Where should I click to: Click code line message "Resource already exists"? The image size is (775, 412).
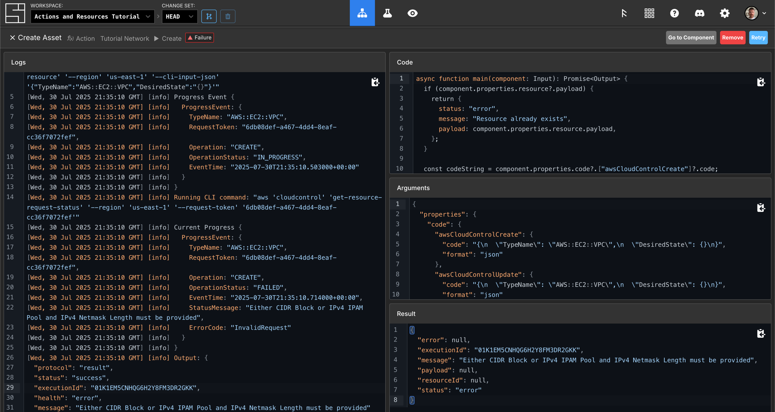(504, 119)
